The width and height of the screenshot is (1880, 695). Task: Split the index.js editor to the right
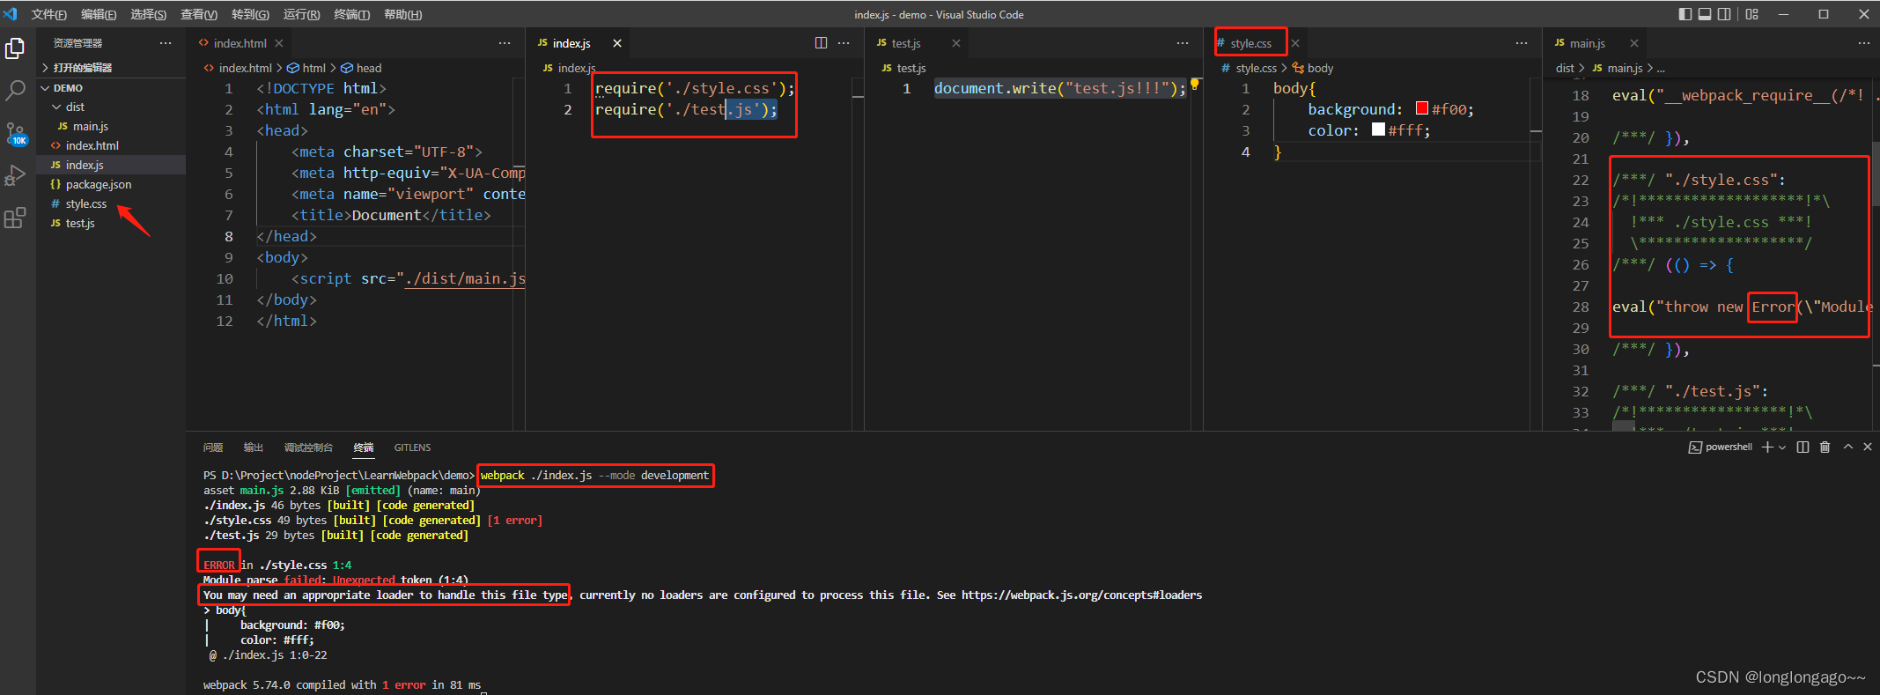pos(821,43)
